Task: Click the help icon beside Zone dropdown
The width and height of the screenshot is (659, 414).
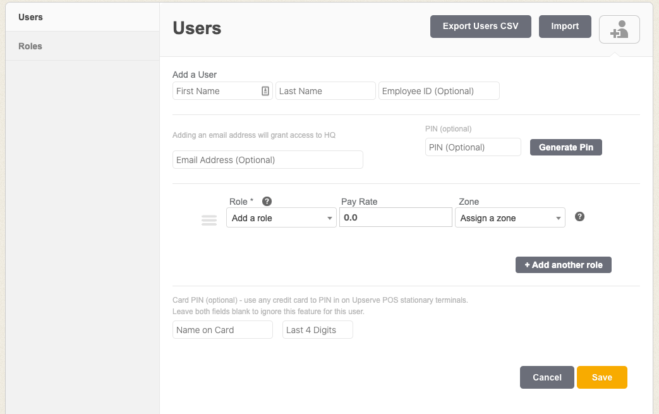Action: [579, 216]
